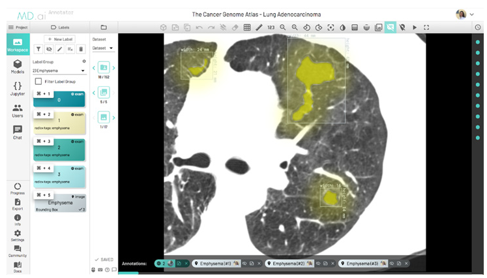Play the image cine loop
This screenshot has width=487, height=278.
click(415, 27)
